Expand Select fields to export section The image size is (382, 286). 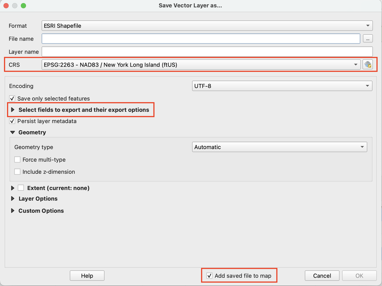pos(13,110)
